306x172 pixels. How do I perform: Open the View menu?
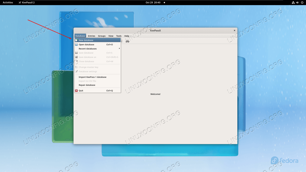pos(111,36)
